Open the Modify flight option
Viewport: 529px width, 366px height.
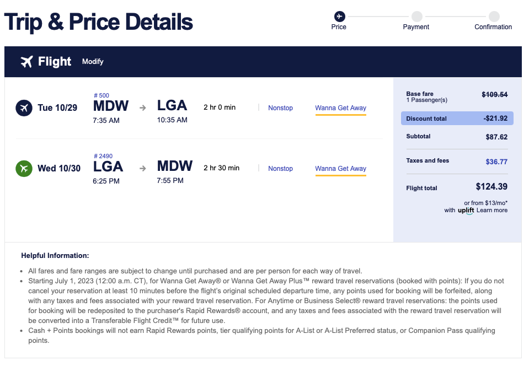[x=92, y=62]
